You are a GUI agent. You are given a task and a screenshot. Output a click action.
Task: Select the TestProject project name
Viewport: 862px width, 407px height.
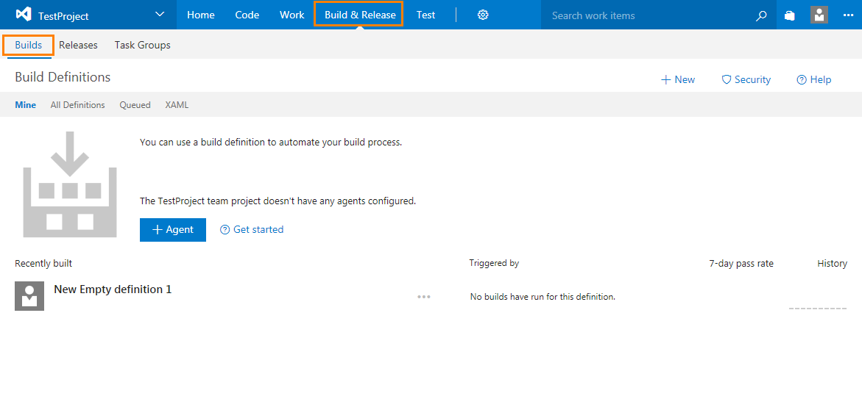(x=64, y=16)
